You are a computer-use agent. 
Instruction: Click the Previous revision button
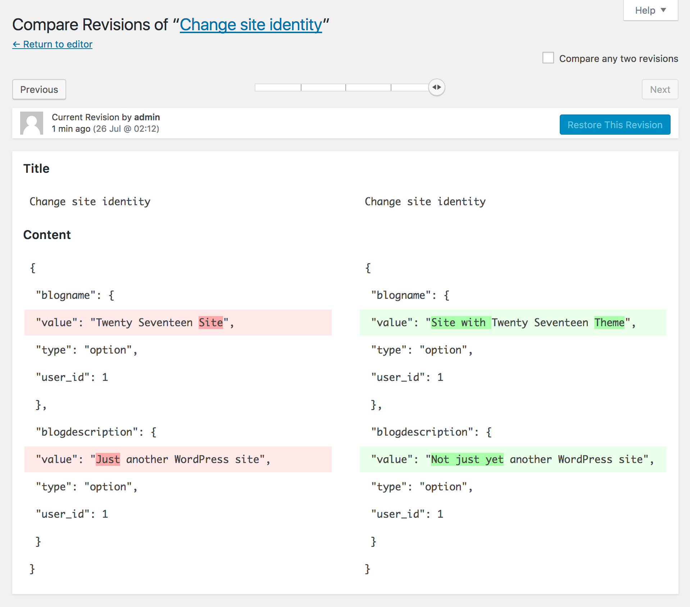click(39, 90)
